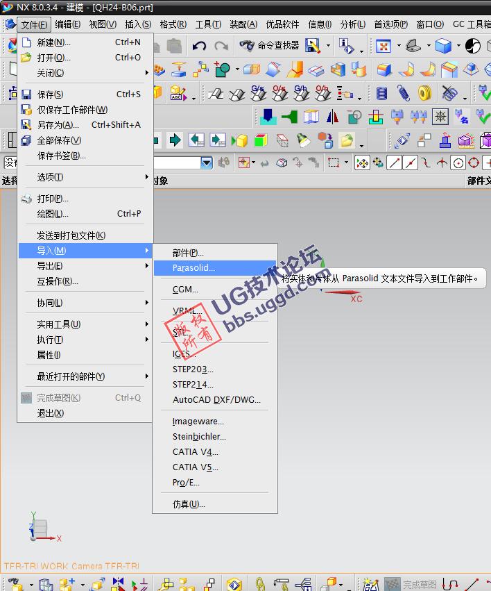Click the O/h gear icon

click(322, 93)
